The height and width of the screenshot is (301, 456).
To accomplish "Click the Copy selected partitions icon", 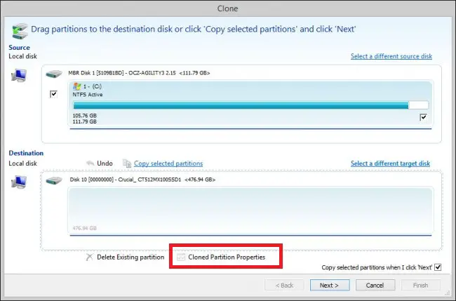I will (x=126, y=163).
